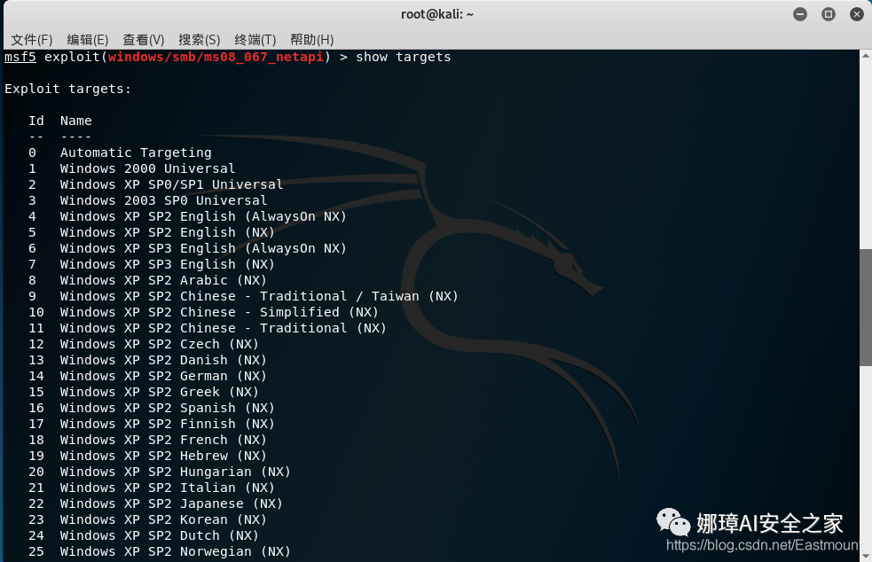The image size is (872, 562).
Task: Click the Name column header
Action: click(76, 121)
